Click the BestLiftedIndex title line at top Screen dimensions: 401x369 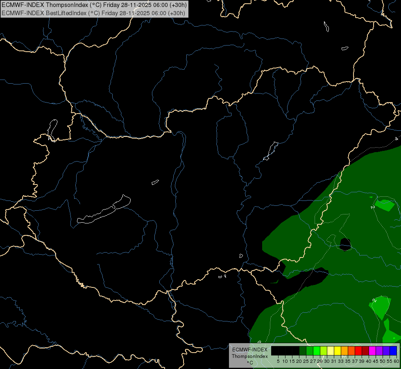point(93,13)
